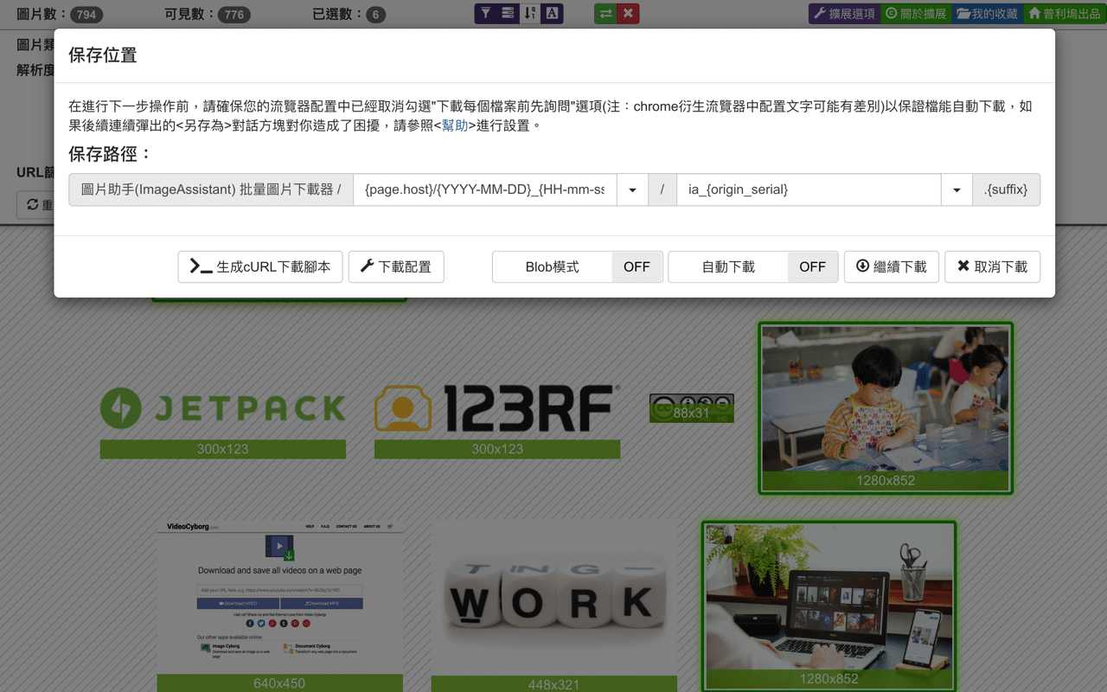
Task: Open 我的收藏 folder icon
Action: (986, 14)
